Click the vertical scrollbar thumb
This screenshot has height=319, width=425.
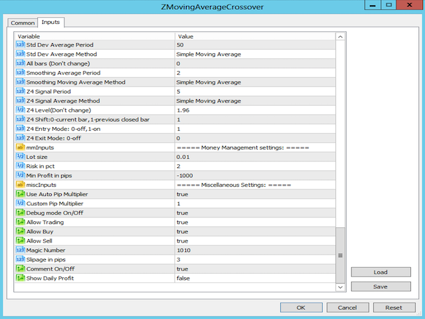(x=341, y=255)
